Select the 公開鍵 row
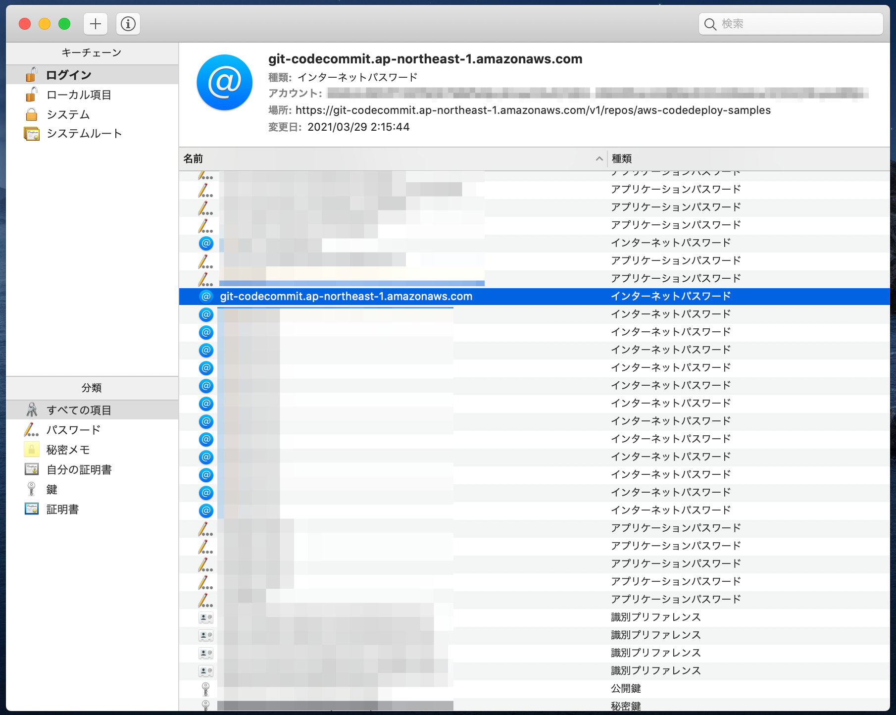 coord(535,688)
